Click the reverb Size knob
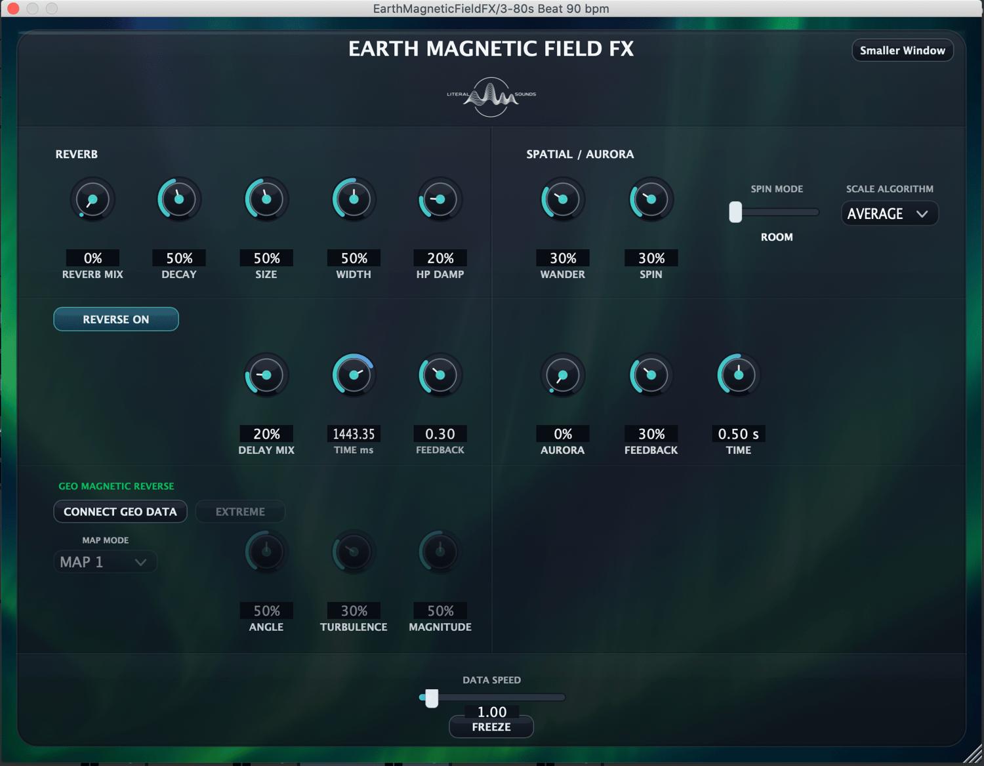The image size is (984, 766). click(266, 199)
